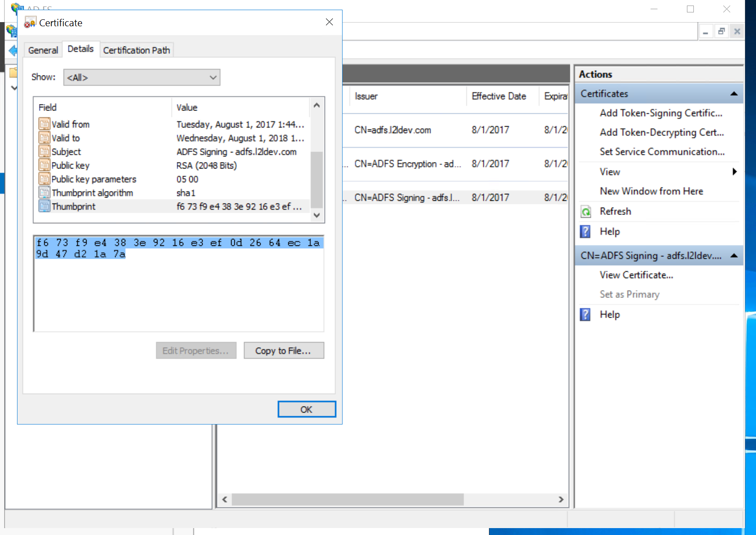Click the Subject field icon
This screenshot has height=535, width=756.
tap(44, 151)
